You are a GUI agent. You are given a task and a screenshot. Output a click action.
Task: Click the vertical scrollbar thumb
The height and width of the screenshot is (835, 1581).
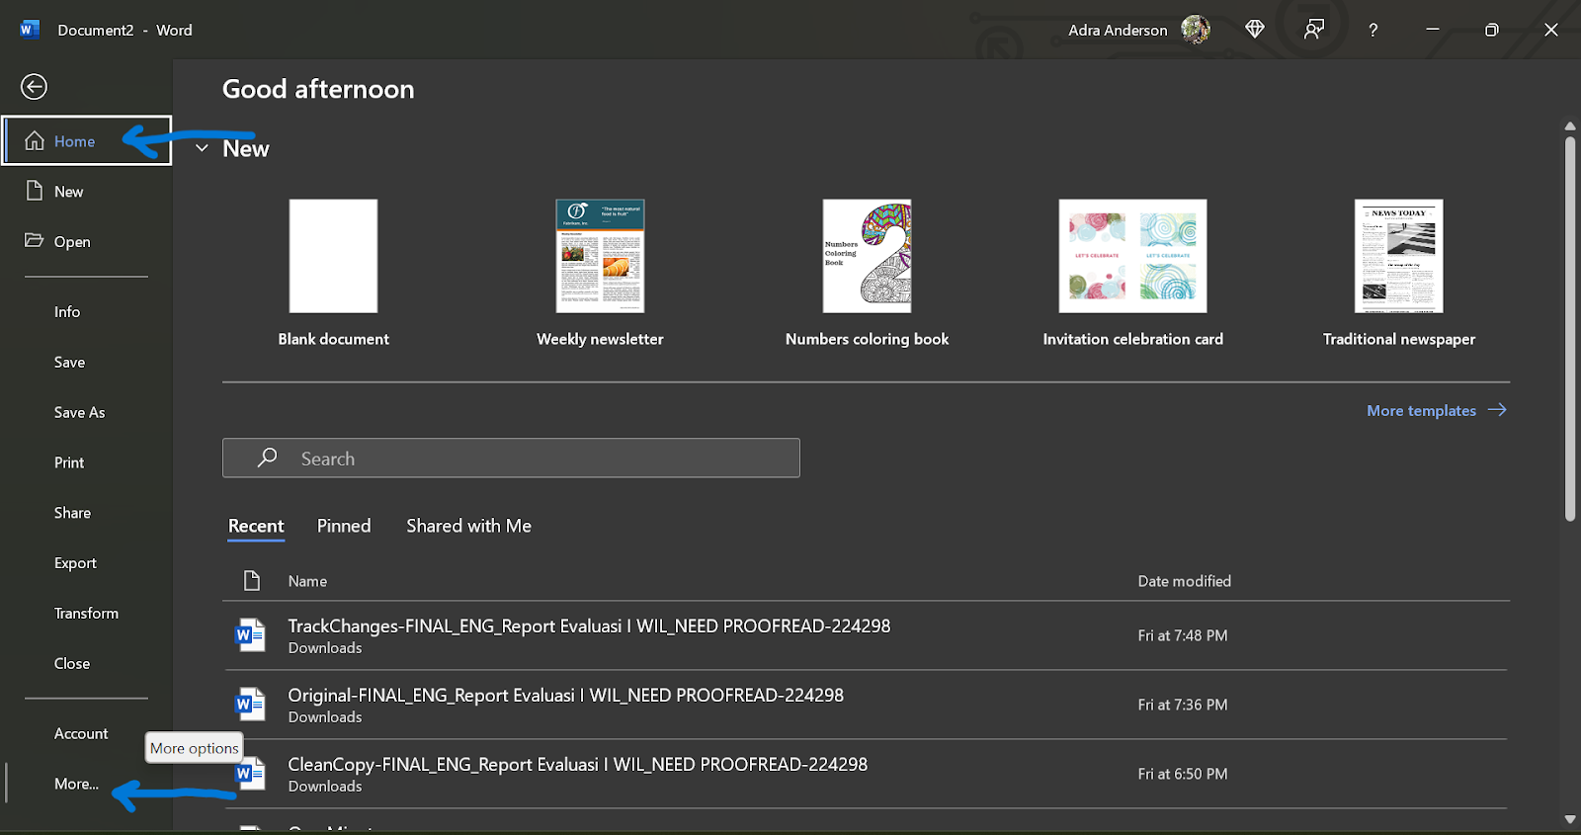click(x=1570, y=328)
